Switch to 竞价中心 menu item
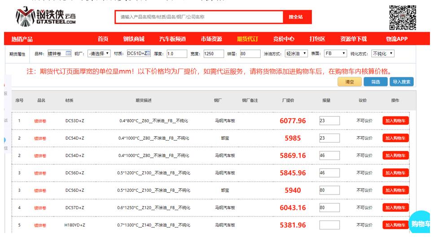434x242 pixels. [x=284, y=39]
